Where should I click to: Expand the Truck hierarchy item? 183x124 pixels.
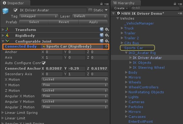pos(122,28)
